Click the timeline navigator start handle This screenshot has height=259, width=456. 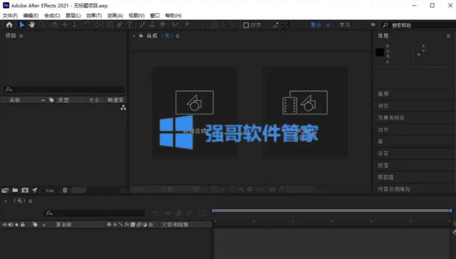213,211
